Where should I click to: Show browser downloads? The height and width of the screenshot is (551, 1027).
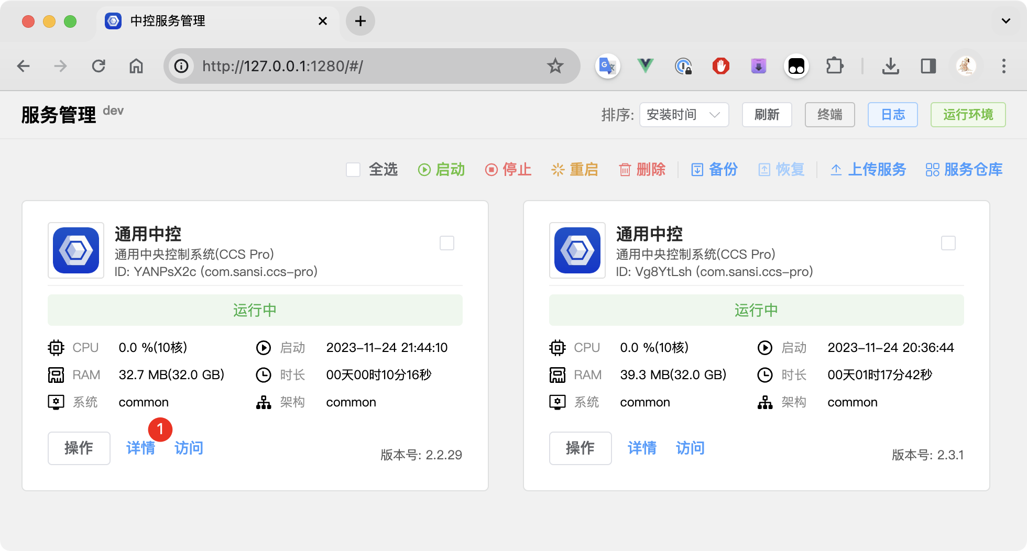point(890,66)
